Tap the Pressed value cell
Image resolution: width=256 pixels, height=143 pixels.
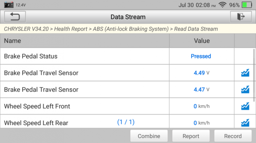[x=202, y=56]
